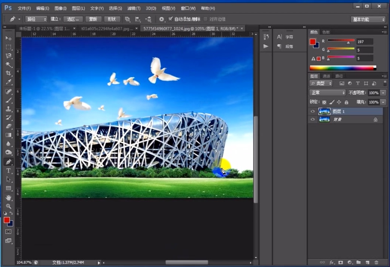Select the Blur tool
Viewport: 390px width, 267px height.
tap(9, 144)
